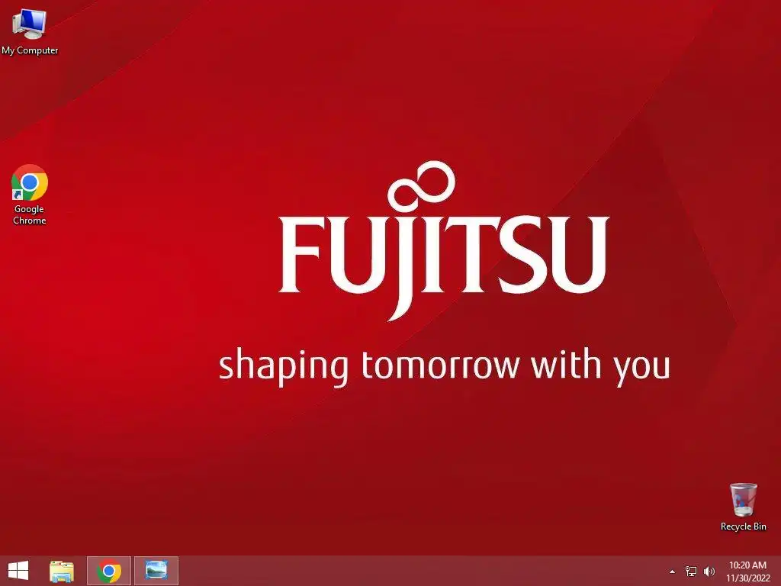Viewport: 781px width, 586px height.
Task: Open the picture viewer taskbar app
Action: coord(156,571)
